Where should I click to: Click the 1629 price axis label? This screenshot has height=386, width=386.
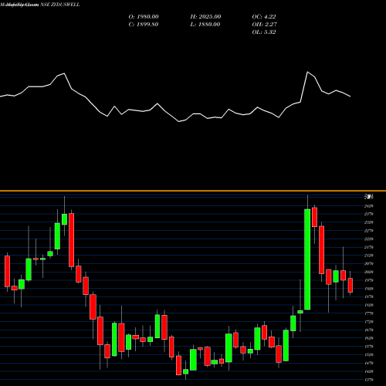point(369,338)
